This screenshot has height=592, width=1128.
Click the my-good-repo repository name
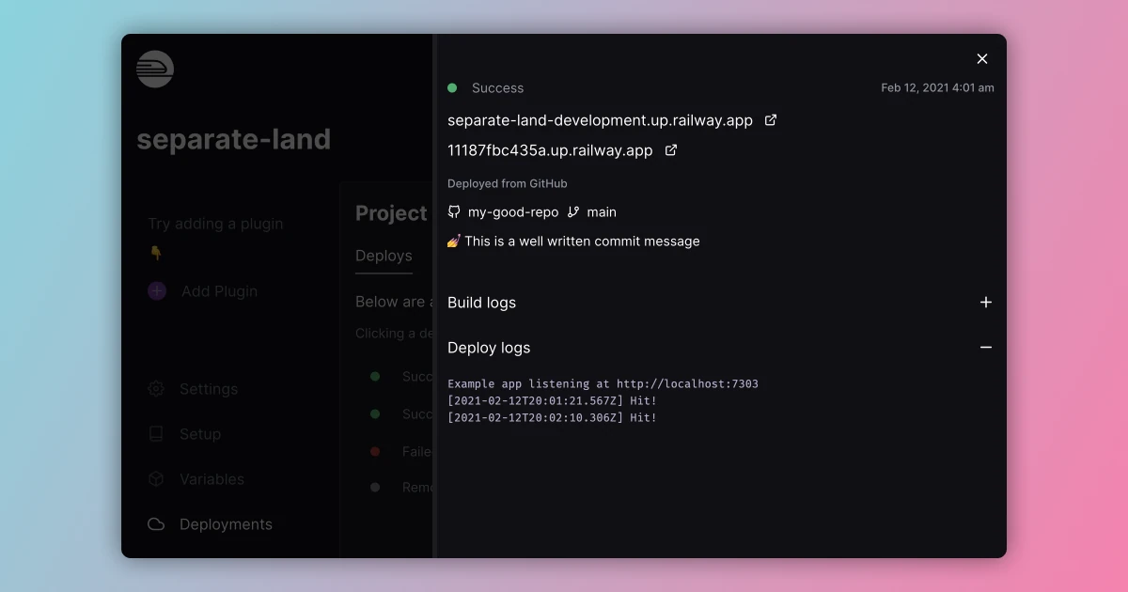point(513,212)
